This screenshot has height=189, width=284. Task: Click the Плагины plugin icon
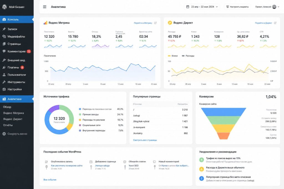4,68
